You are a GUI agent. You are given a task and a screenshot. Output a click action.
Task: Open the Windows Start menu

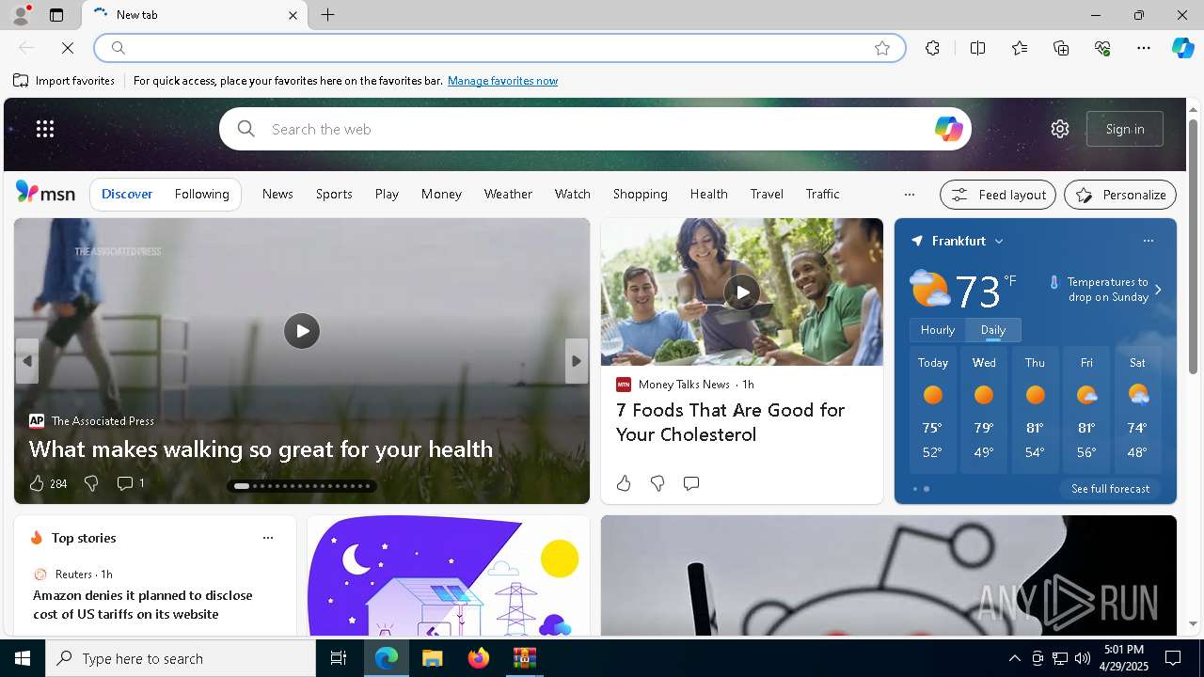[23, 658]
